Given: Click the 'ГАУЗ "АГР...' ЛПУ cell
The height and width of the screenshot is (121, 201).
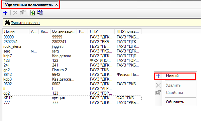Looking at the screenshot, I should click(x=101, y=89).
